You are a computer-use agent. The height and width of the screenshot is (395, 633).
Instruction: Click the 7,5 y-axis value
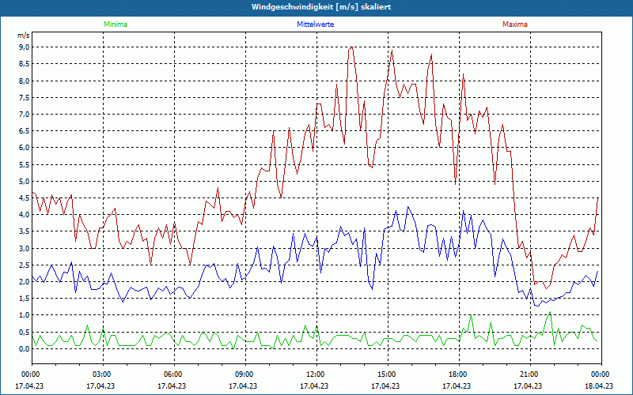click(25, 97)
